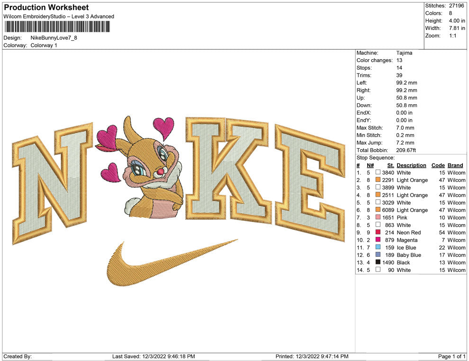469x361 pixels.
Task: Click the 'Stop Sequence:' label
Action: [375, 158]
